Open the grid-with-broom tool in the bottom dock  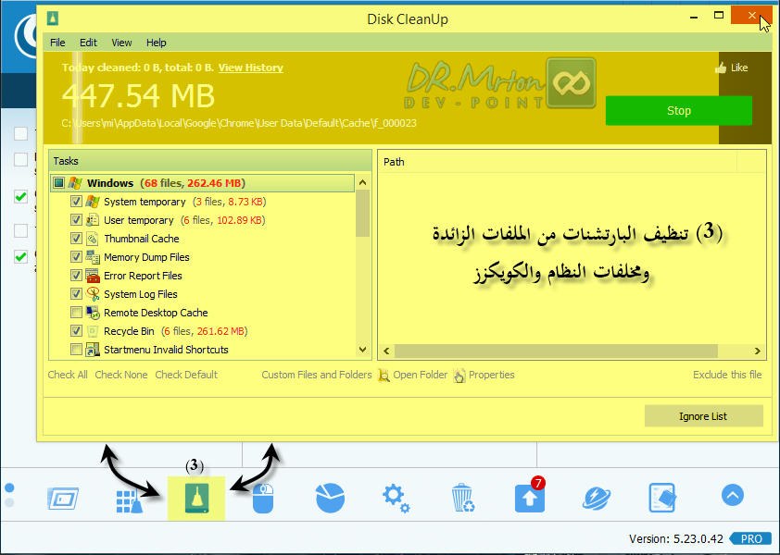tap(130, 500)
